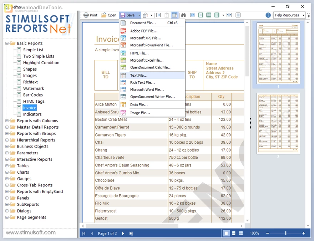
Task: Toggle the thumbnails panel icon
Action: tap(174, 15)
